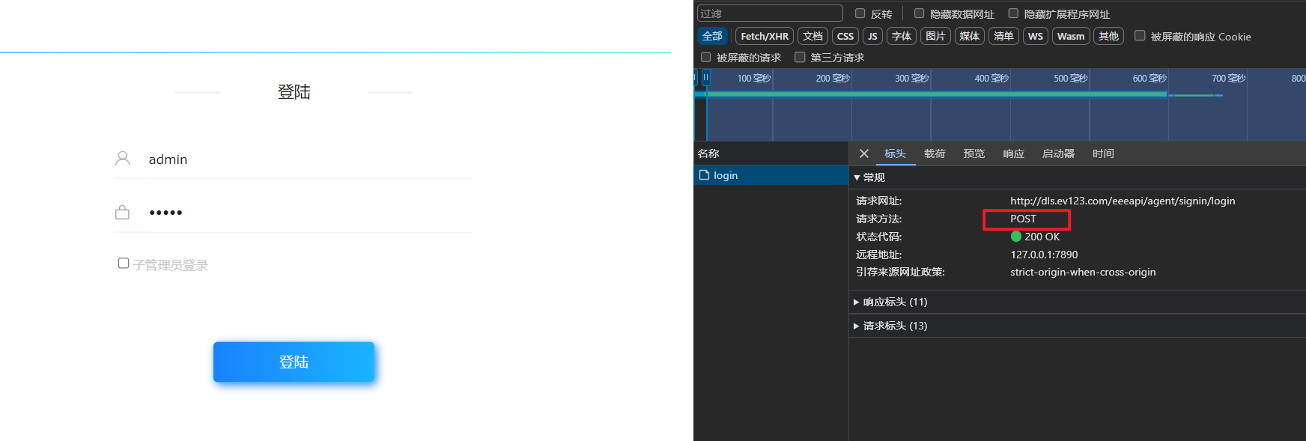
Task: Filter requests by 字体
Action: click(x=902, y=36)
